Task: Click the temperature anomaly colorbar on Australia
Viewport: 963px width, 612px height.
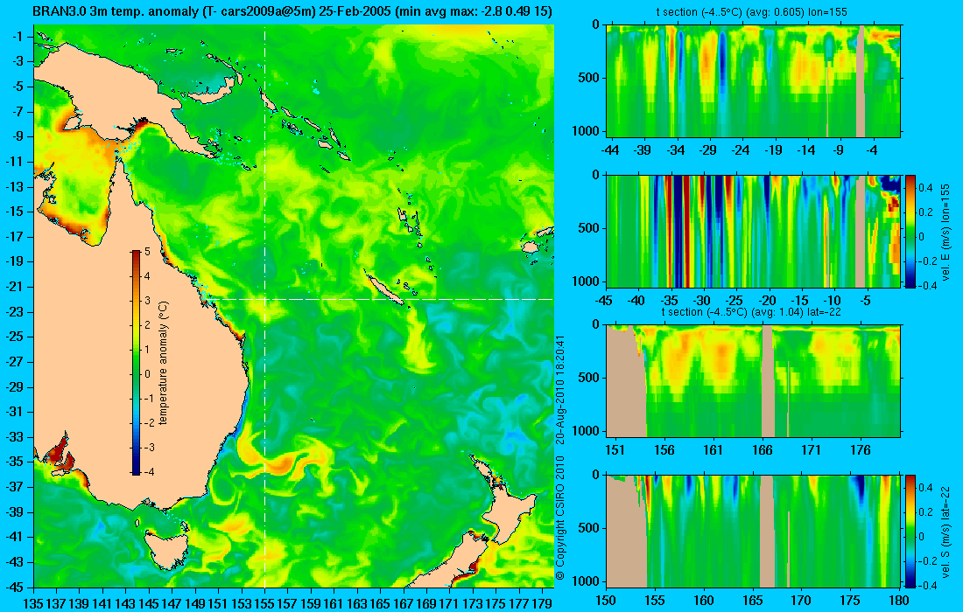Action: click(x=136, y=362)
